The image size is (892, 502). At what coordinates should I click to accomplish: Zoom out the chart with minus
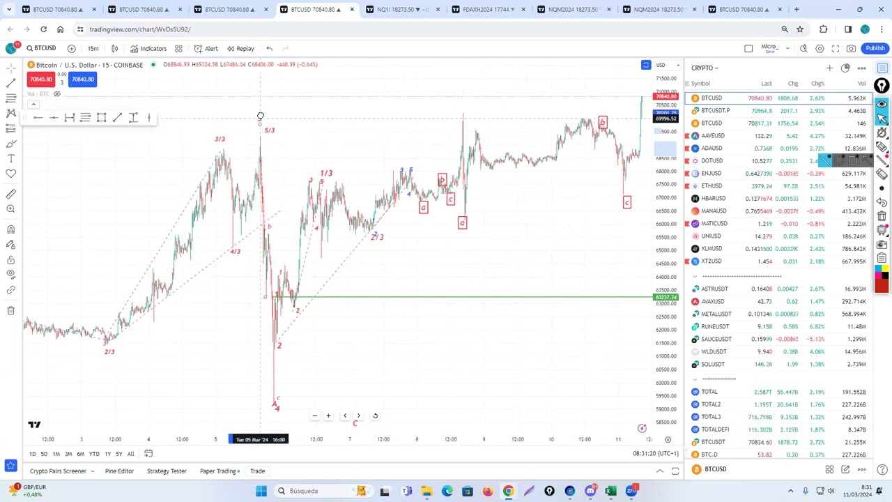coord(314,416)
